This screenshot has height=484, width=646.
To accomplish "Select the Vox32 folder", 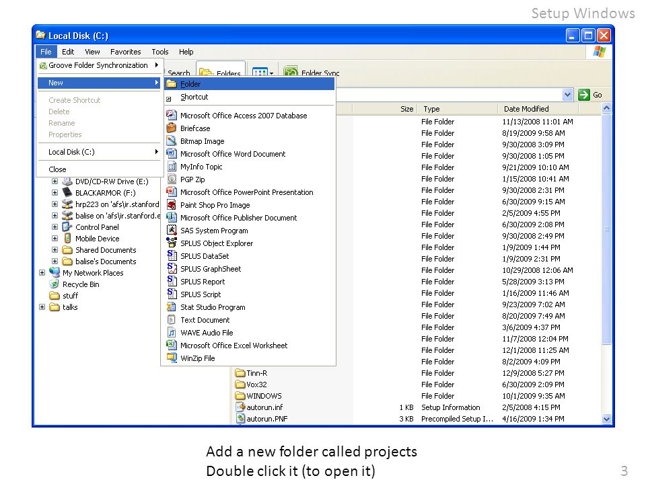I will coord(251,385).
